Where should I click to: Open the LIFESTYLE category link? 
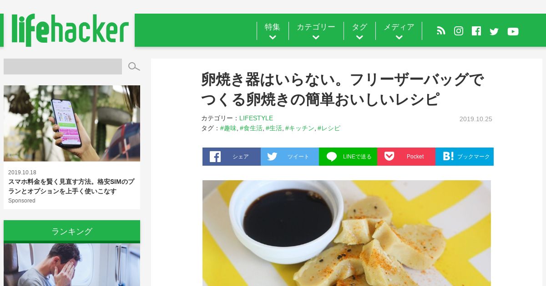pyautogui.click(x=256, y=118)
